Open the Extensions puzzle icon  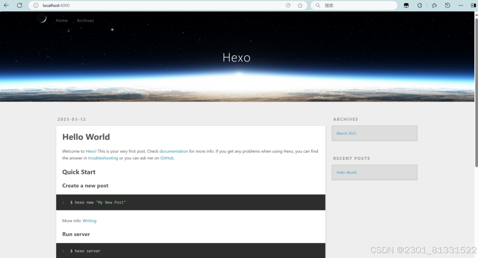(420, 5)
